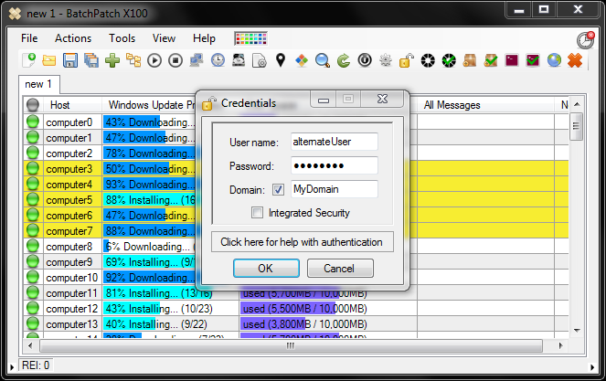Screen dimensions: 606x381
Task: Click the dark red console icon
Action: (x=512, y=60)
